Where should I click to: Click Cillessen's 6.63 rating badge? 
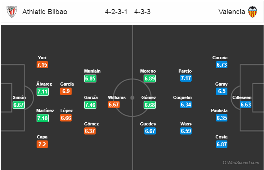coord(246,105)
